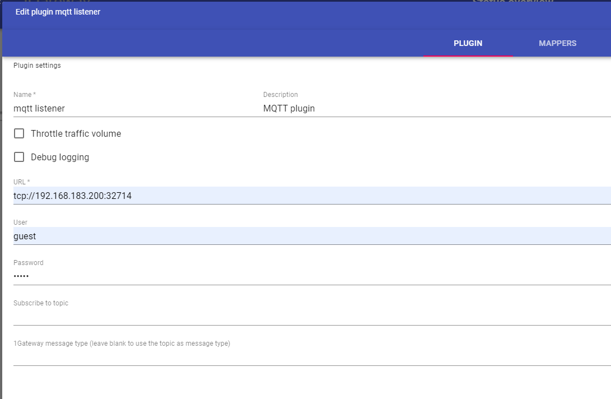
Task: Click the "Edit plugin mqtt listener" dialog title
Action: [58, 12]
